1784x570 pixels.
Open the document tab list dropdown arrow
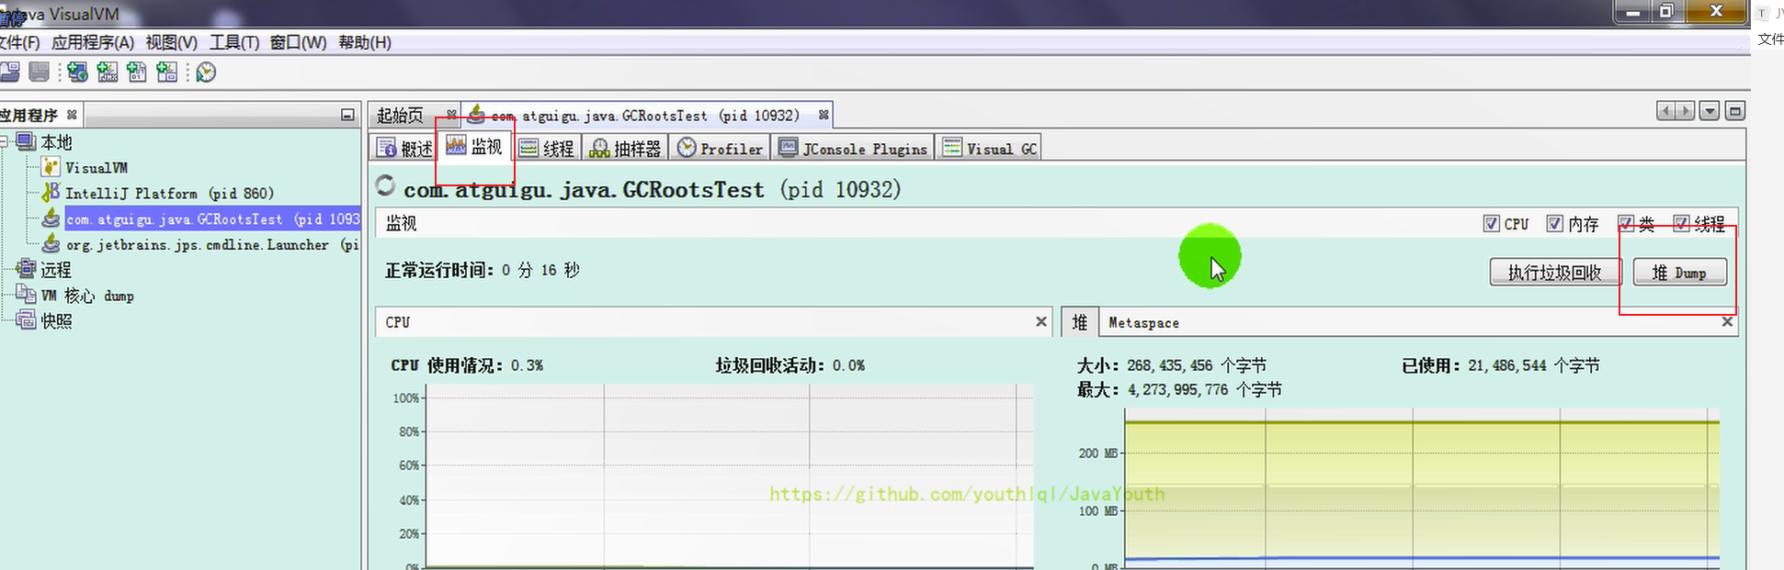coord(1709,111)
